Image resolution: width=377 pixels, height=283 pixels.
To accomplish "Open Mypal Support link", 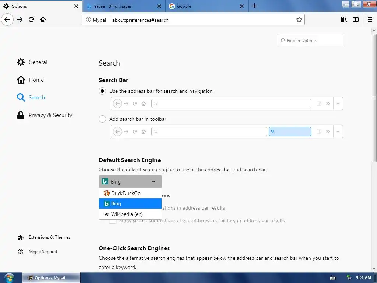I will click(x=38, y=252).
